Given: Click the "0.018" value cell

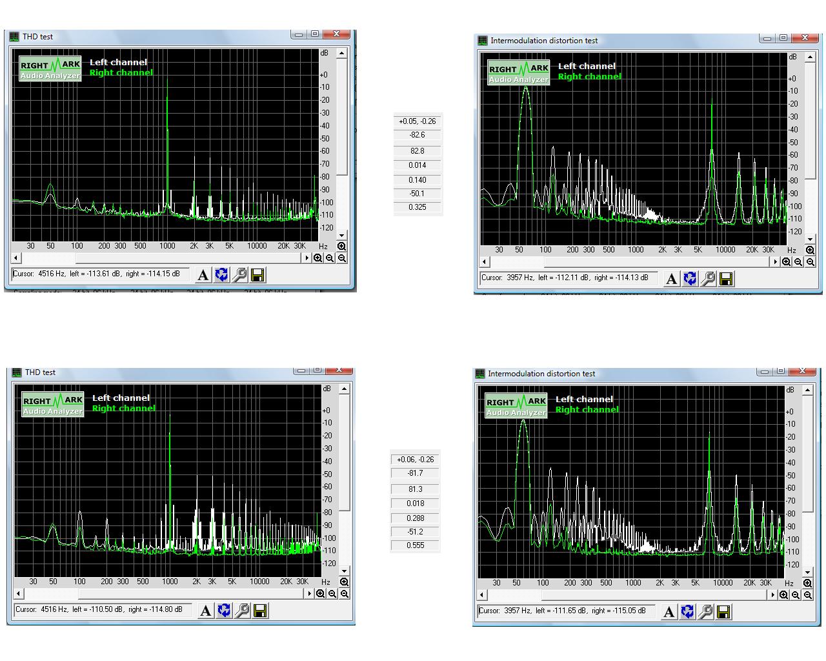Looking at the screenshot, I should (x=416, y=503).
